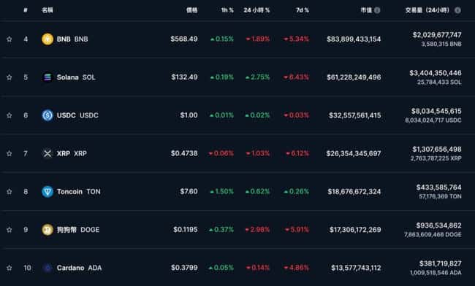Open the XRP coin name link
Screen dimensions: 475x286
click(72, 153)
